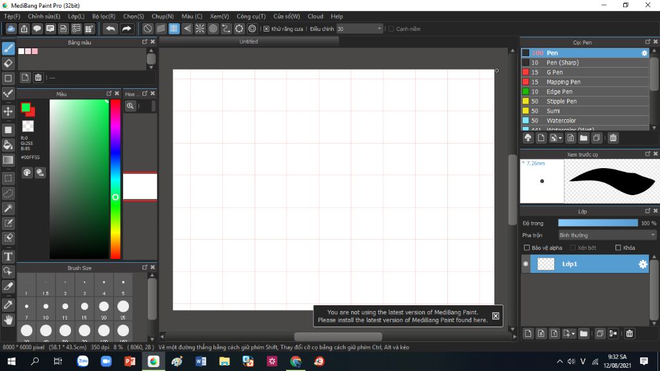The image size is (660, 371).
Task: Open the Chỉnh sửa(E) menu
Action: 44,16
